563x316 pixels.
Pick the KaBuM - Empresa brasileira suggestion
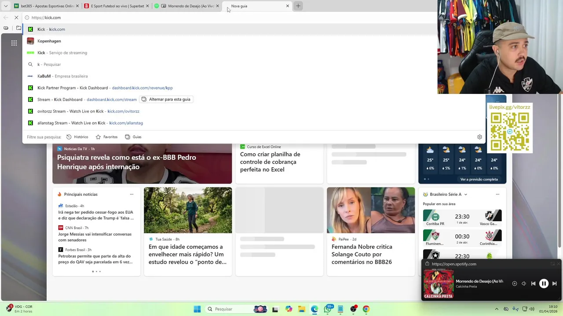click(x=230, y=76)
